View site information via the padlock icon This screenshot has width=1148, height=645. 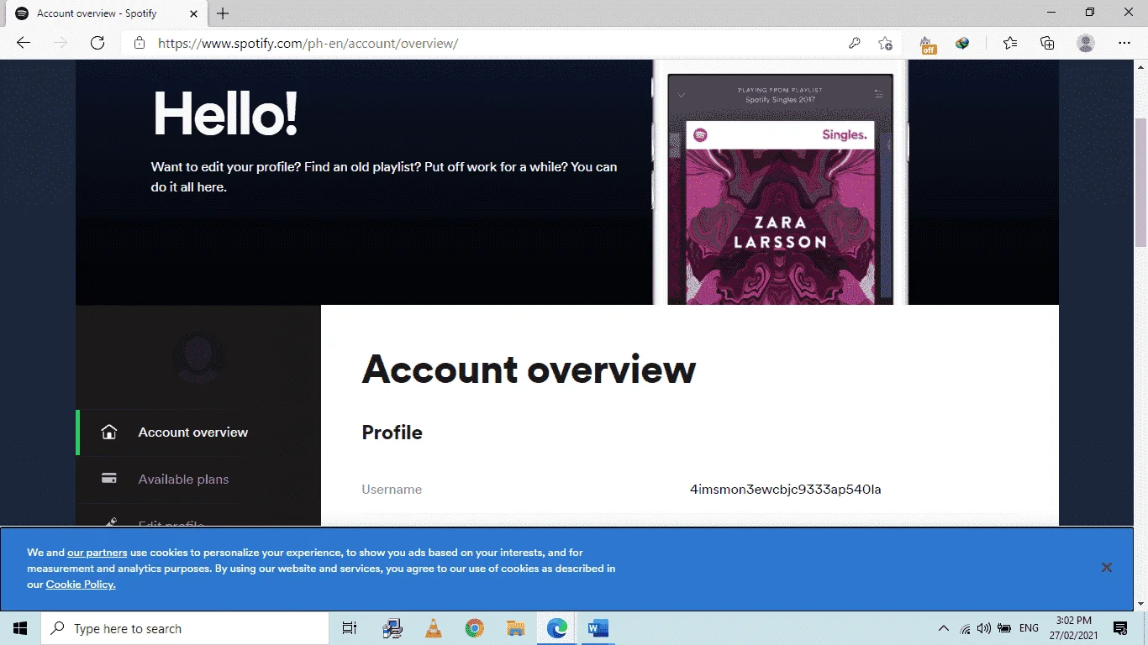click(x=140, y=43)
